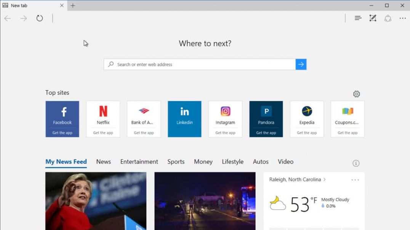Viewport: 410px width, 230px height.
Task: Go forward with the forward arrow
Action: click(24, 18)
